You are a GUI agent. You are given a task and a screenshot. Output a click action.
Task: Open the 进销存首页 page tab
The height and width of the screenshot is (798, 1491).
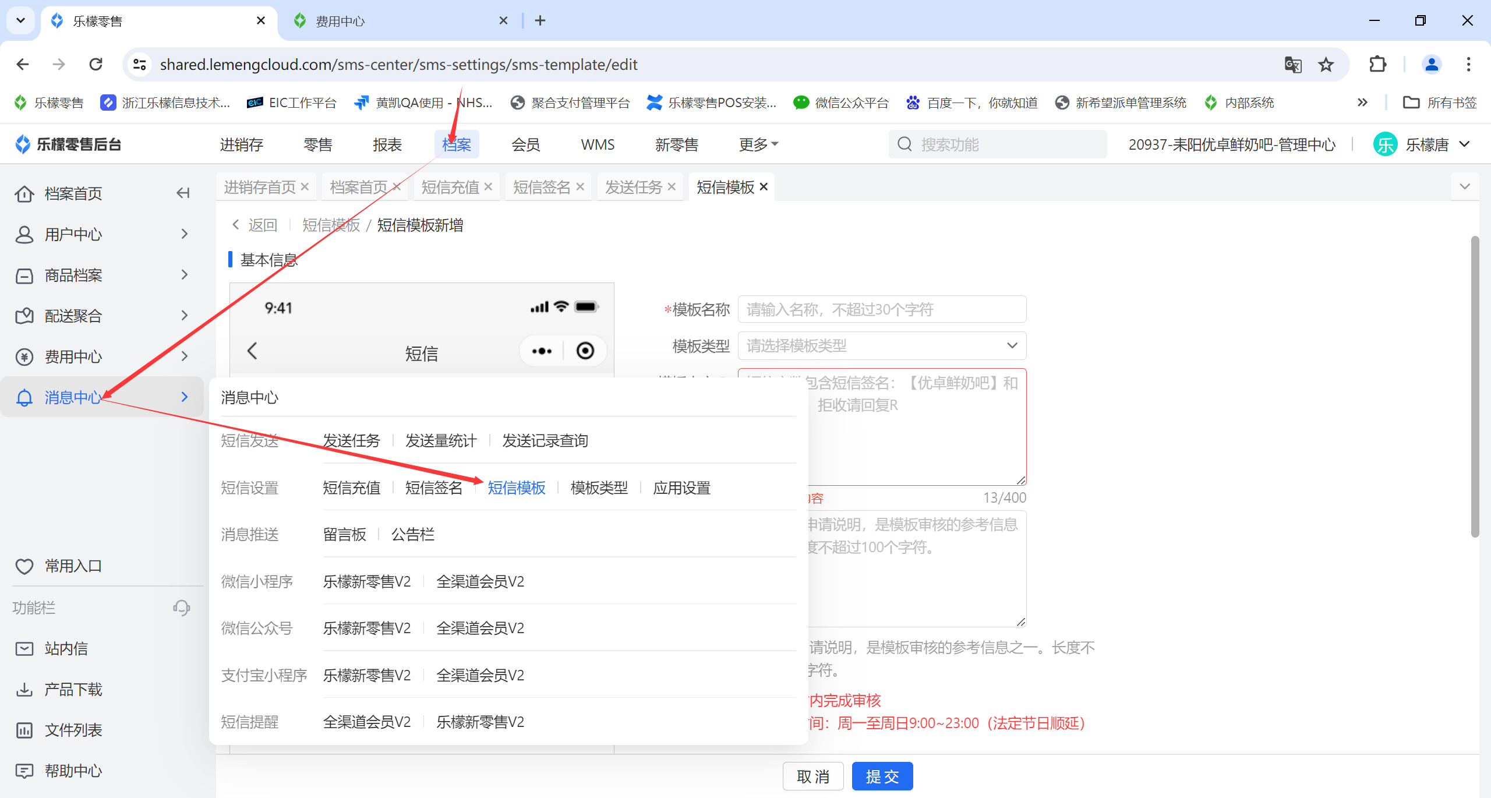pyautogui.click(x=260, y=186)
